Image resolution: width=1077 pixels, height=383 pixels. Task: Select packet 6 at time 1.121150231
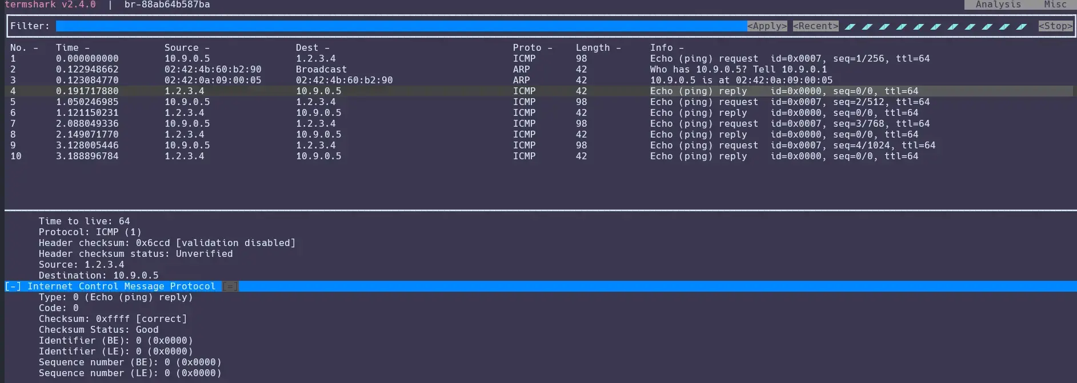pyautogui.click(x=538, y=113)
